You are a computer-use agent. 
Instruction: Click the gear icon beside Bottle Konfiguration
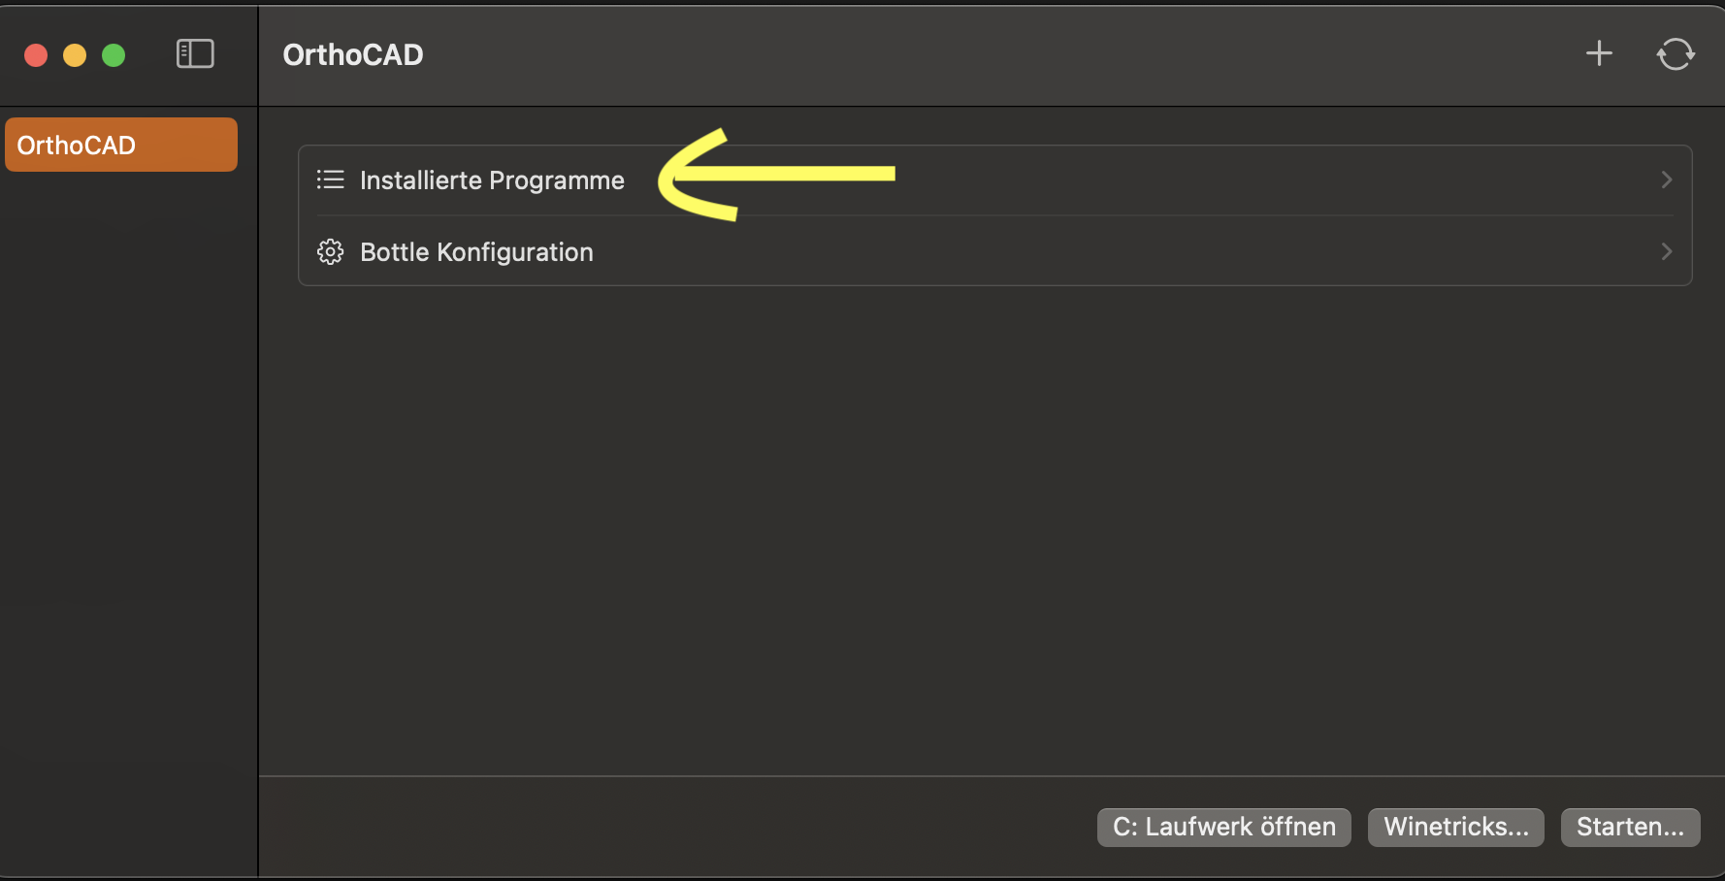coord(330,252)
